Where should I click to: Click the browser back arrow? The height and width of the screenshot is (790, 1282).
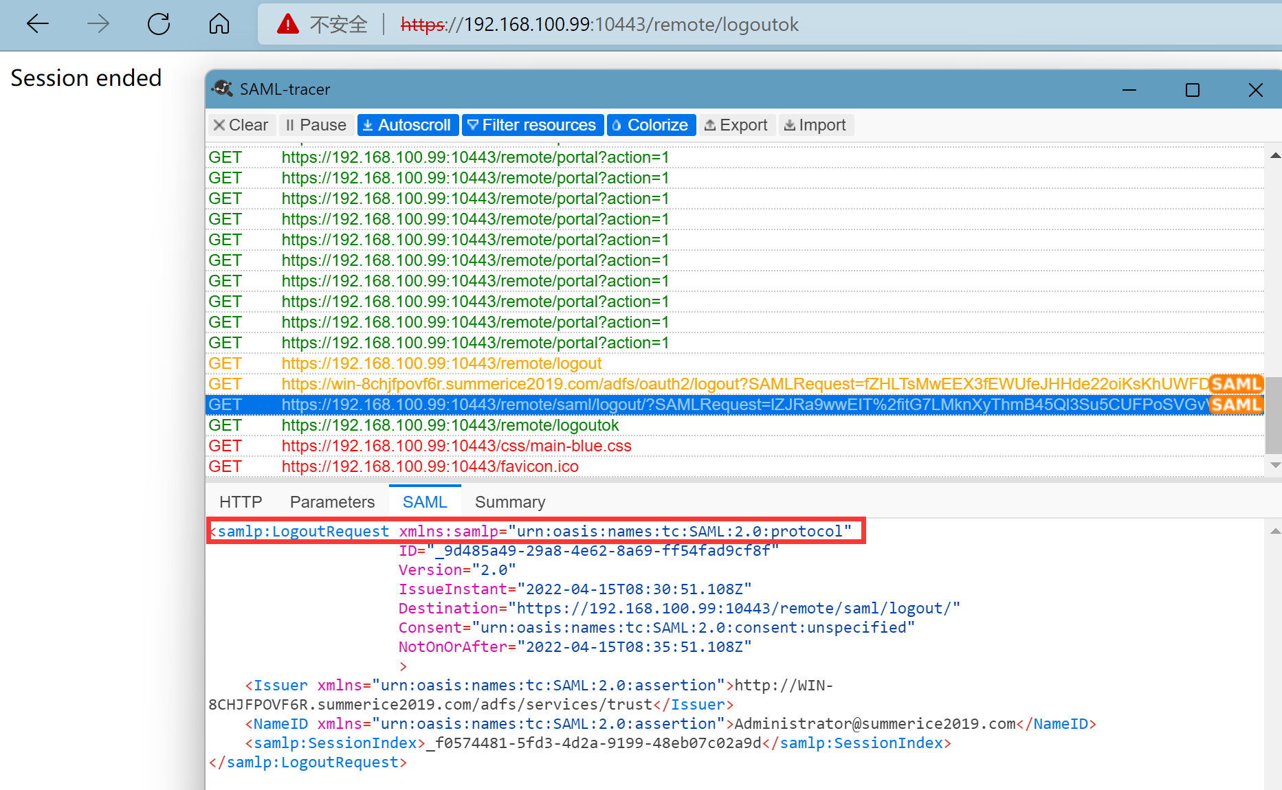[x=38, y=24]
